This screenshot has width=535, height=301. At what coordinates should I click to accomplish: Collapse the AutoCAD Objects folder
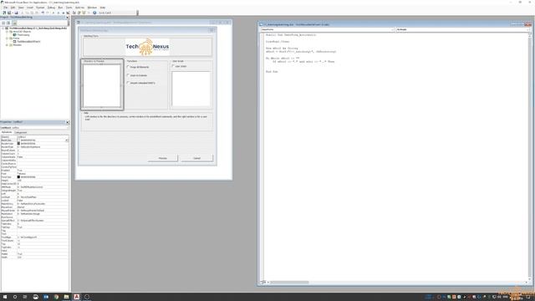pyautogui.click(x=7, y=32)
